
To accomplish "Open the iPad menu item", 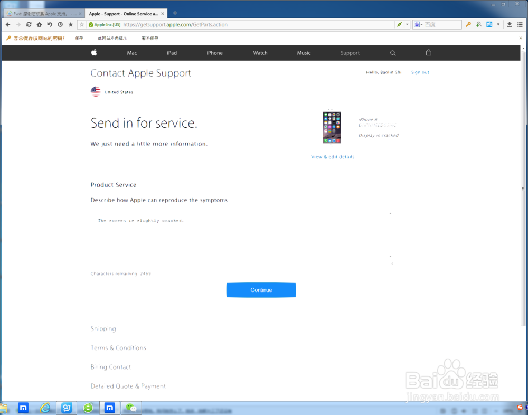I will pos(172,53).
